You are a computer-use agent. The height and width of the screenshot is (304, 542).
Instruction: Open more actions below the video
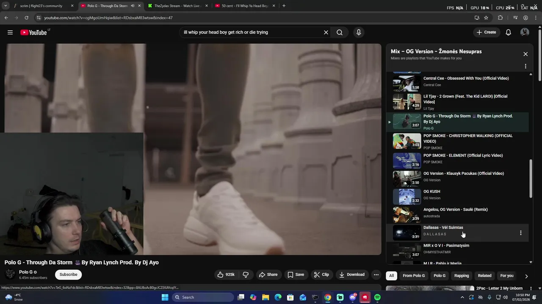[376, 274]
